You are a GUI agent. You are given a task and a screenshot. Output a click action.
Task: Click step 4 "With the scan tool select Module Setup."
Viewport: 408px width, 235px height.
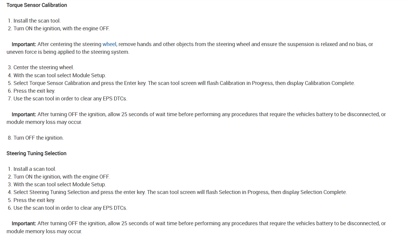pos(59,75)
